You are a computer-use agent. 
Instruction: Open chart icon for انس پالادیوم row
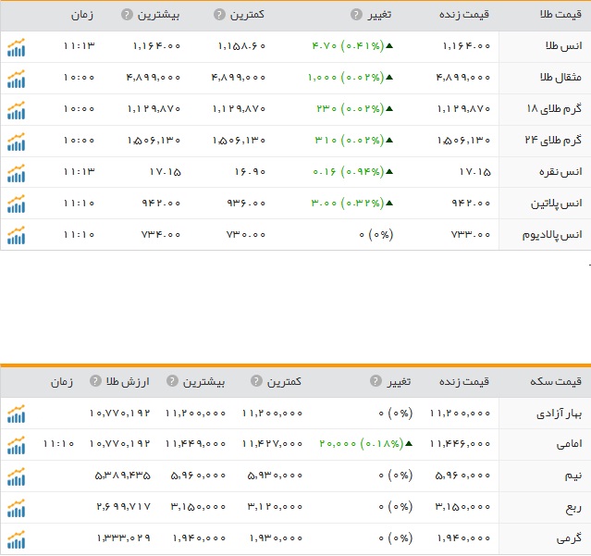17,236
